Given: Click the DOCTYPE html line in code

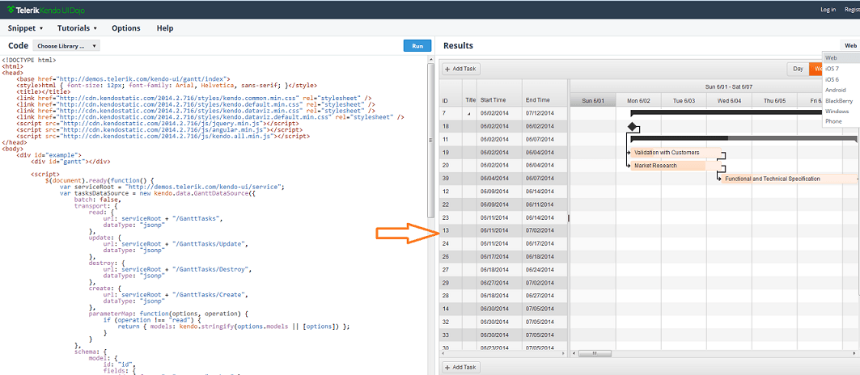Looking at the screenshot, I should click(x=29, y=59).
